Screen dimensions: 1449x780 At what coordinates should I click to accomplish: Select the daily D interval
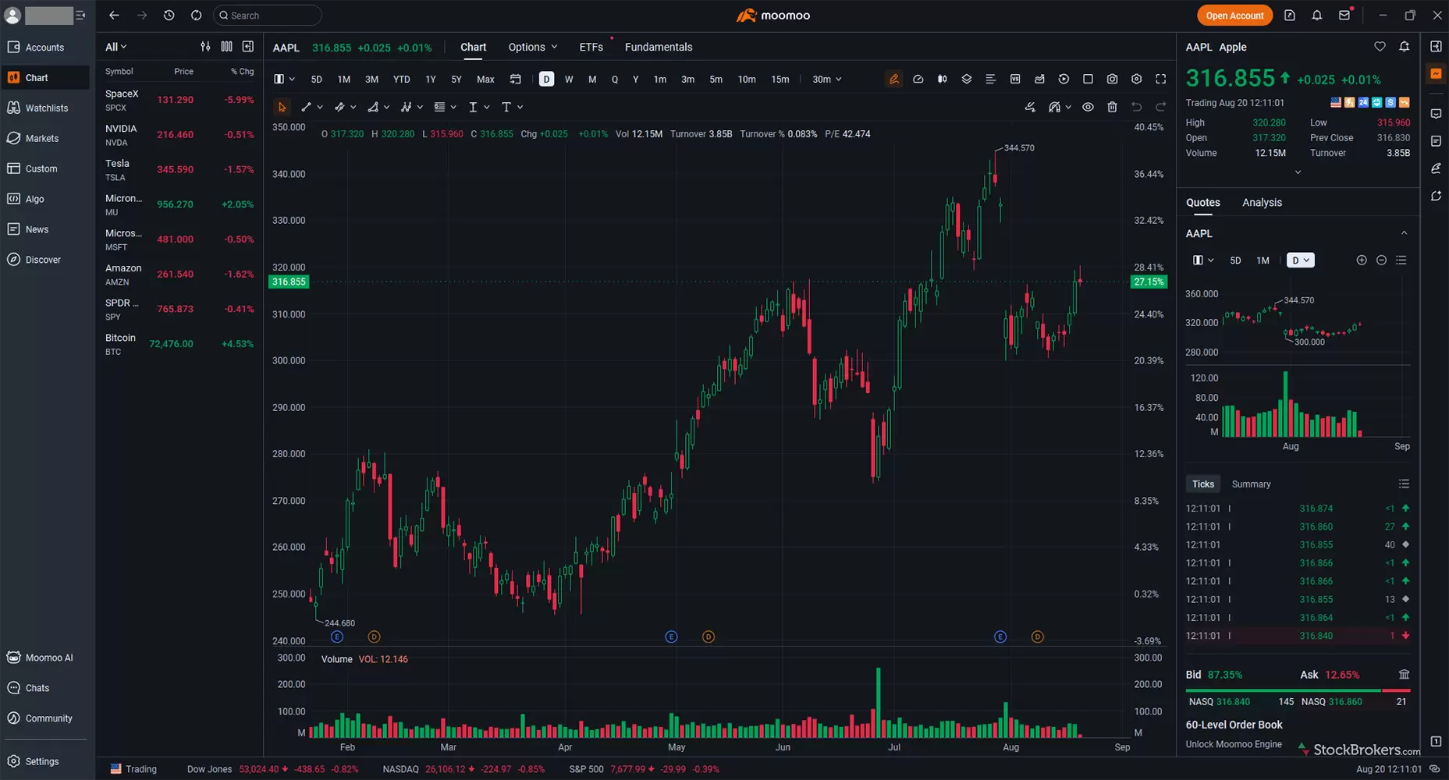coord(546,79)
